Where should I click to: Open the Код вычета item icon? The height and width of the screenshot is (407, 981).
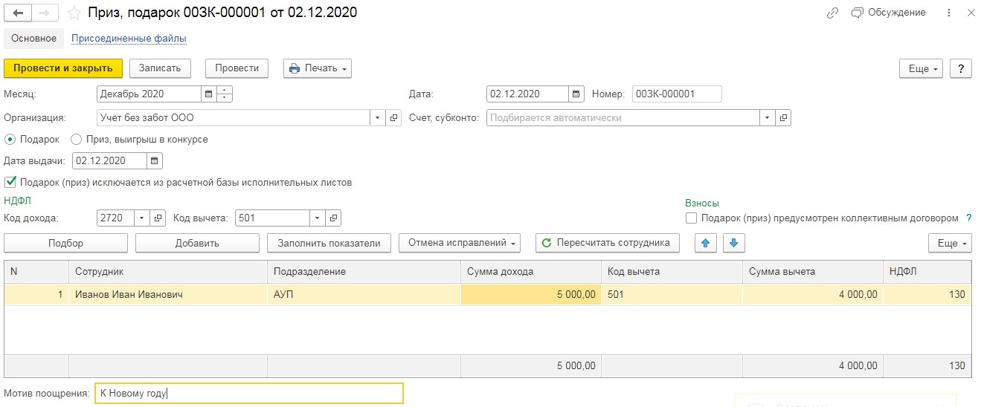[x=334, y=218]
